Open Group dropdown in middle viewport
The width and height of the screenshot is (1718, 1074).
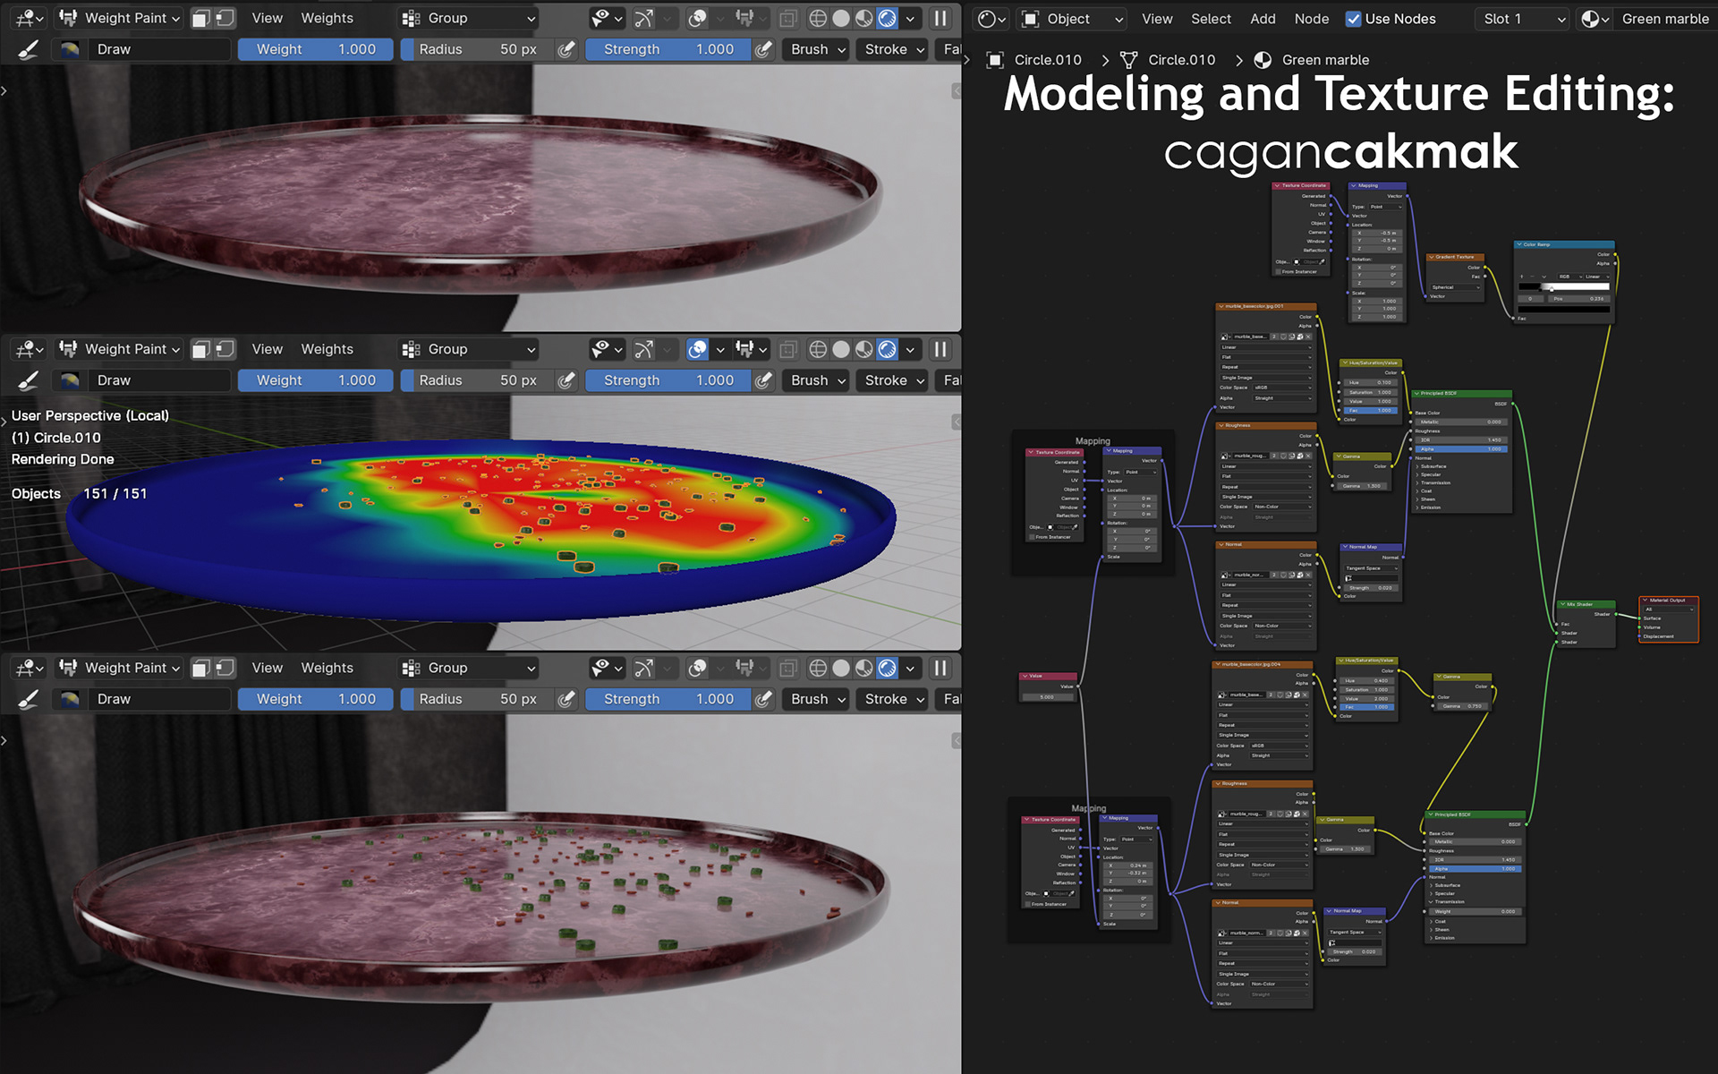(469, 349)
